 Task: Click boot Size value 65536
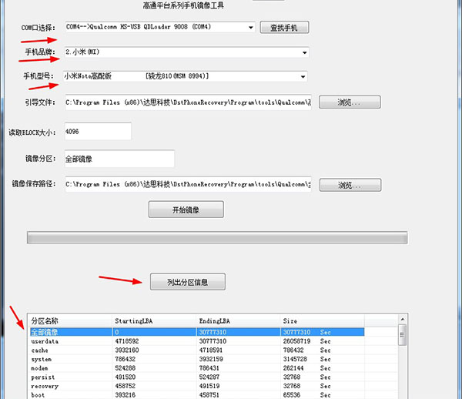(292, 395)
